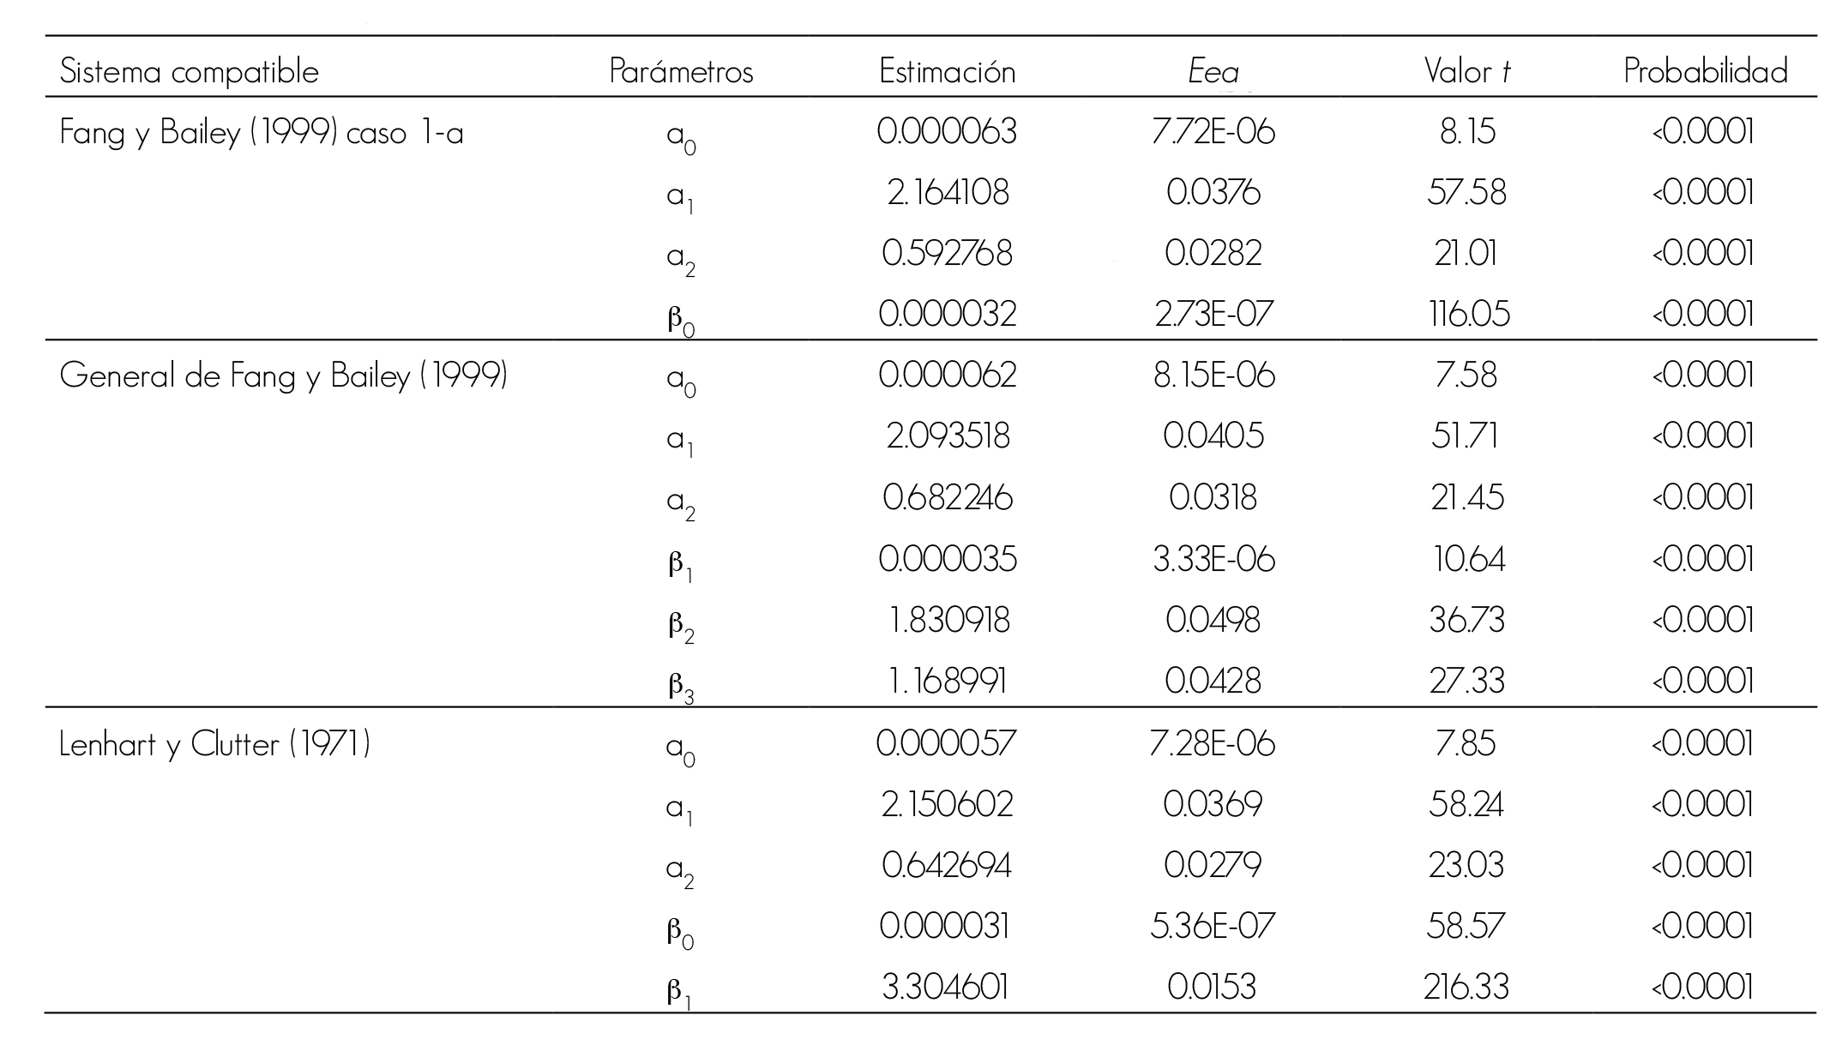Click the t value 216.33
This screenshot has width=1848, height=1057.
(1466, 988)
